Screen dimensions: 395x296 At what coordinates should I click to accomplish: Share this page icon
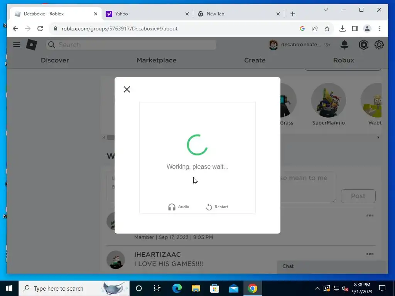315,29
